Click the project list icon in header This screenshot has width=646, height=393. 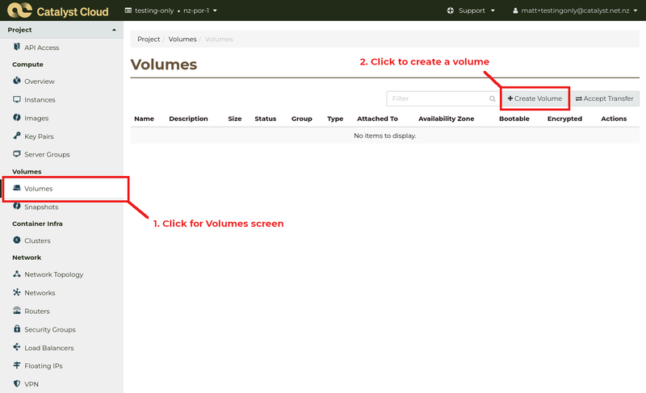pyautogui.click(x=128, y=10)
